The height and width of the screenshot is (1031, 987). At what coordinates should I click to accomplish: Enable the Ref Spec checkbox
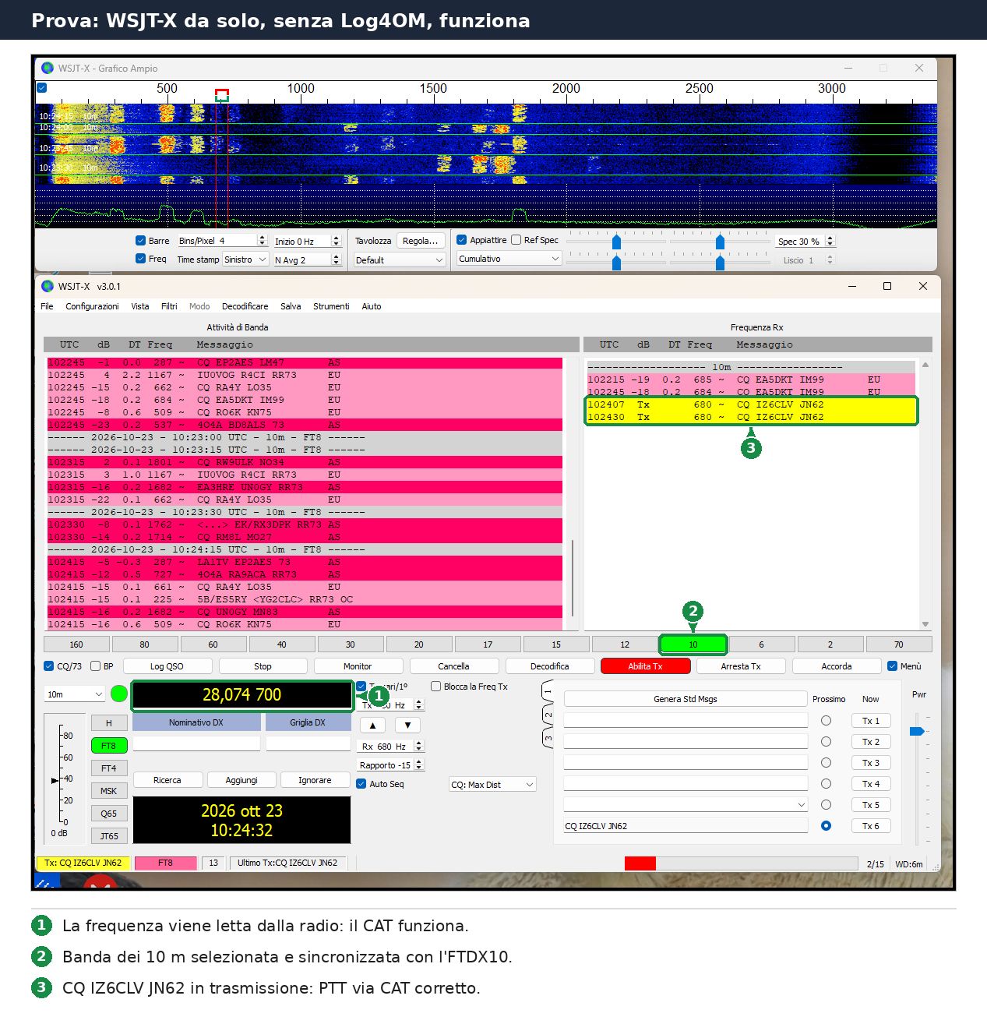(x=516, y=240)
